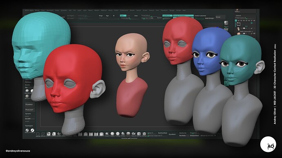Open the Help menu
This screenshot has width=282, height=158.
(184, 11)
